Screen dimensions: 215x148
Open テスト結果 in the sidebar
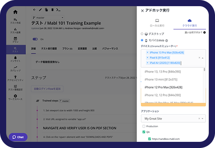pos(15,30)
